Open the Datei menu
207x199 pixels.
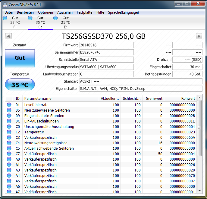(8, 12)
